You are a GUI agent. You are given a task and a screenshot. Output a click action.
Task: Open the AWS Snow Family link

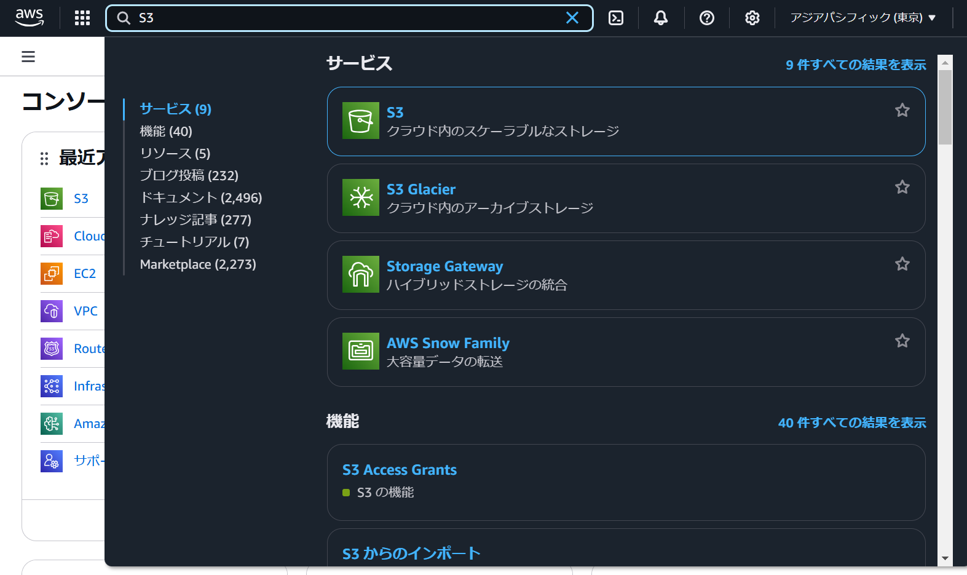(x=448, y=343)
